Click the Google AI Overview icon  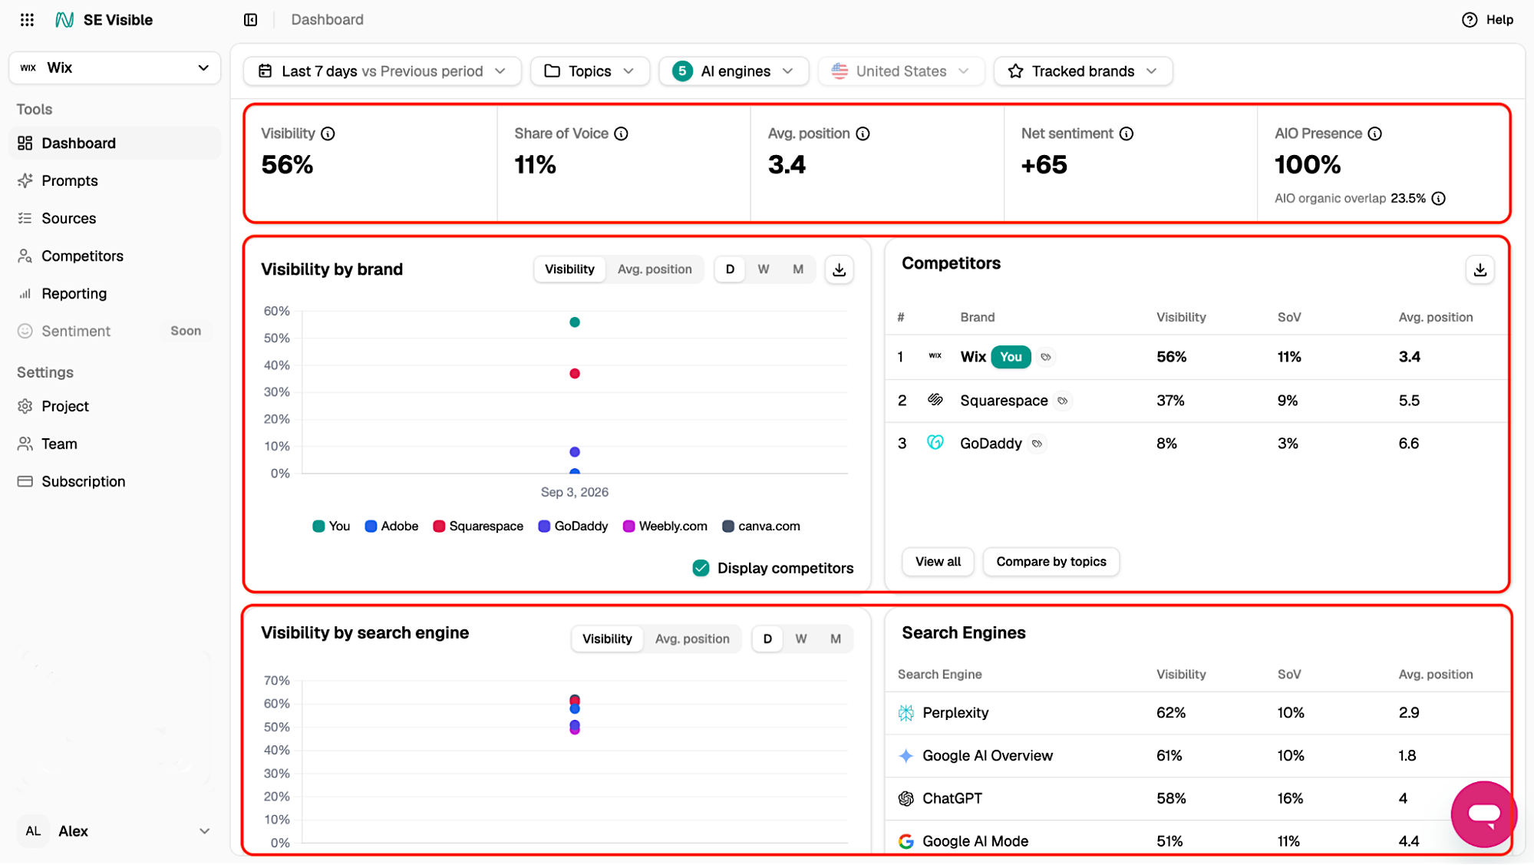(906, 756)
